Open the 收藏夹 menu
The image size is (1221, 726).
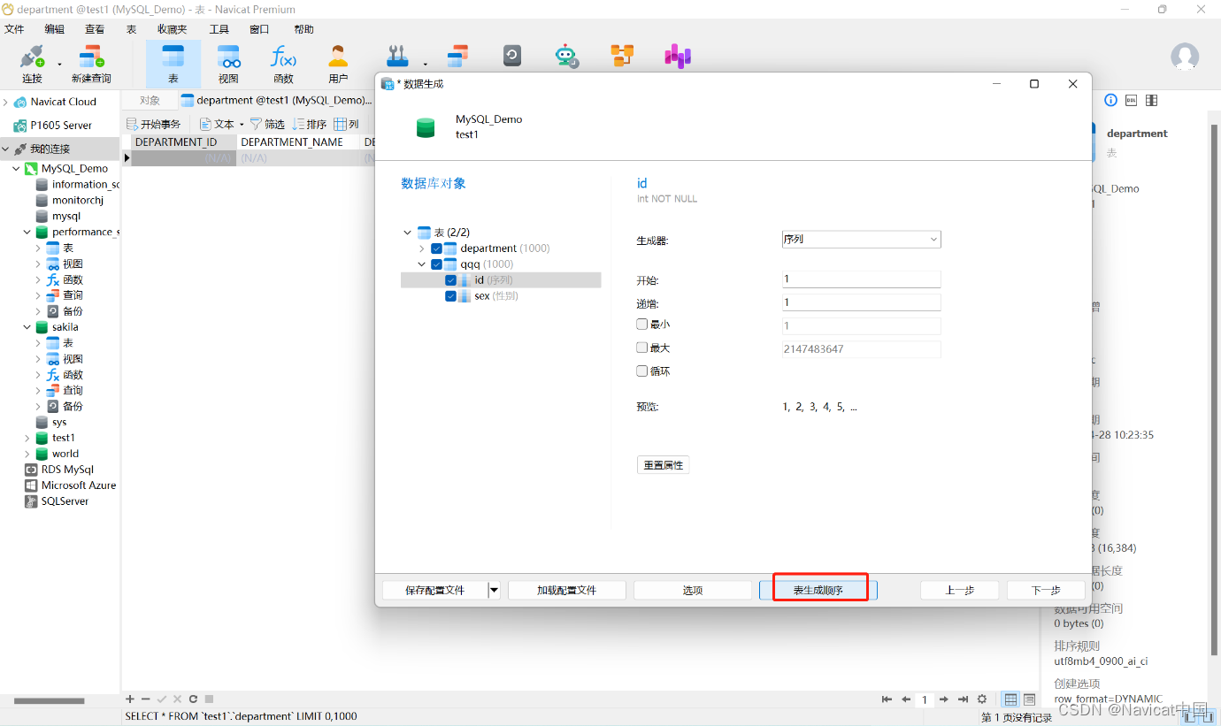point(173,29)
